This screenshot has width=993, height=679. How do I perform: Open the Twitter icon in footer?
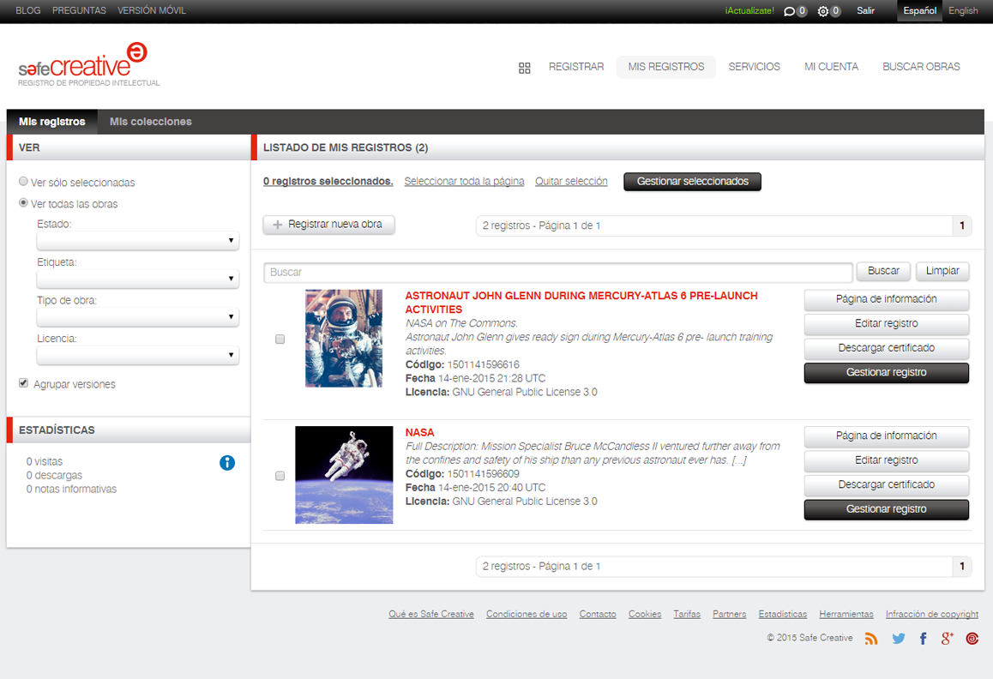click(x=898, y=638)
